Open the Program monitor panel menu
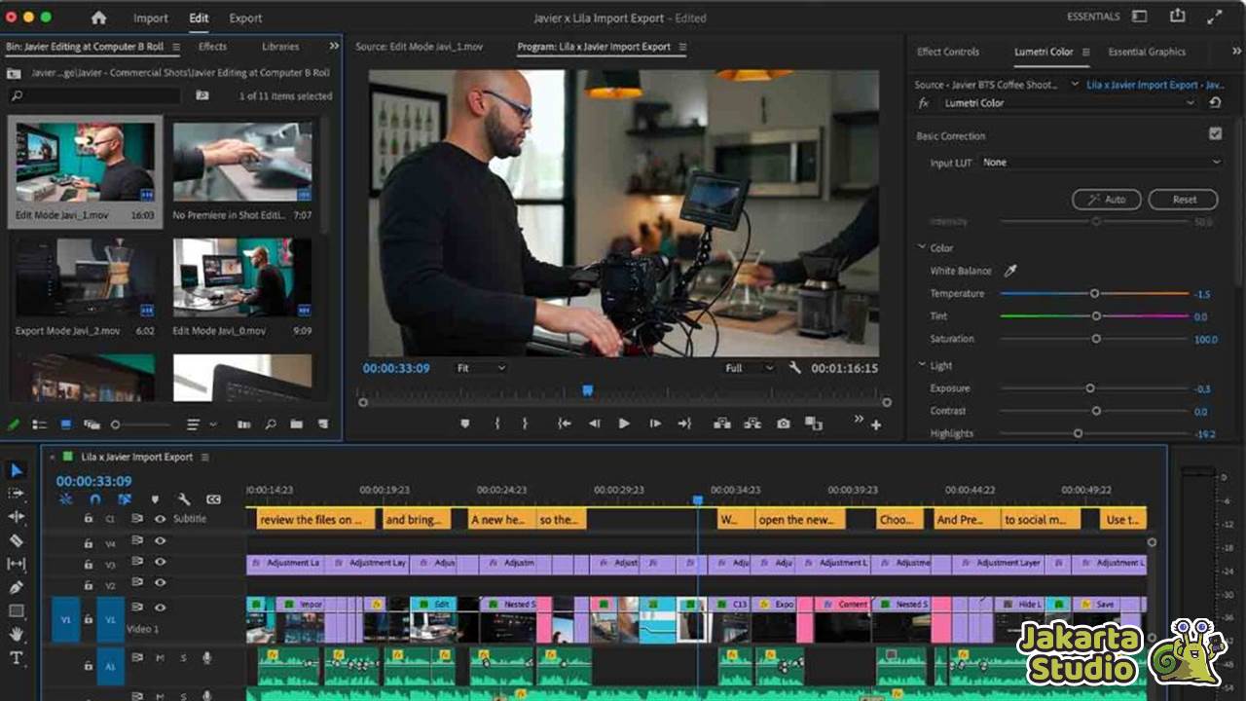This screenshot has height=701, width=1246. pyautogui.click(x=682, y=47)
